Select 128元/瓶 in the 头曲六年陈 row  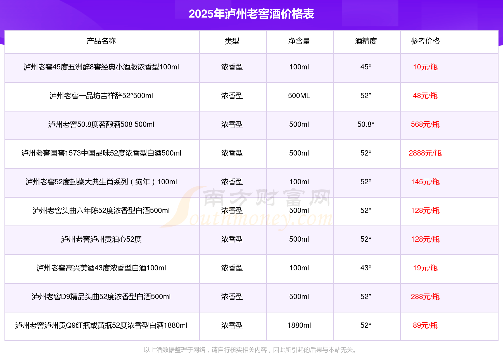[x=425, y=210]
